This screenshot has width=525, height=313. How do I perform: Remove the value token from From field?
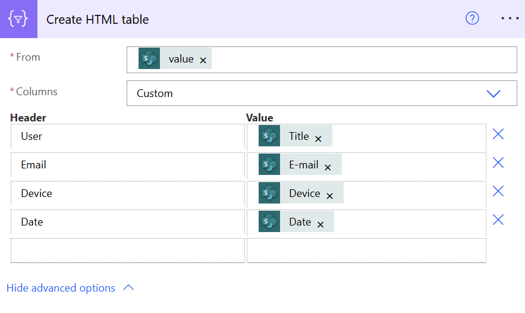(203, 60)
